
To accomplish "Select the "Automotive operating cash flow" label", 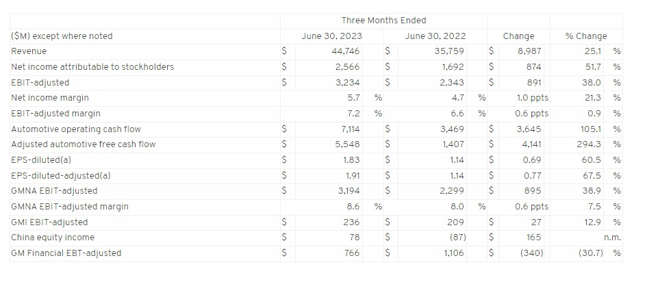I will click(x=73, y=129).
